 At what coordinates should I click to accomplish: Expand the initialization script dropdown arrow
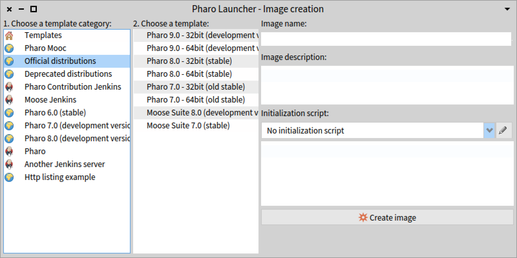490,130
